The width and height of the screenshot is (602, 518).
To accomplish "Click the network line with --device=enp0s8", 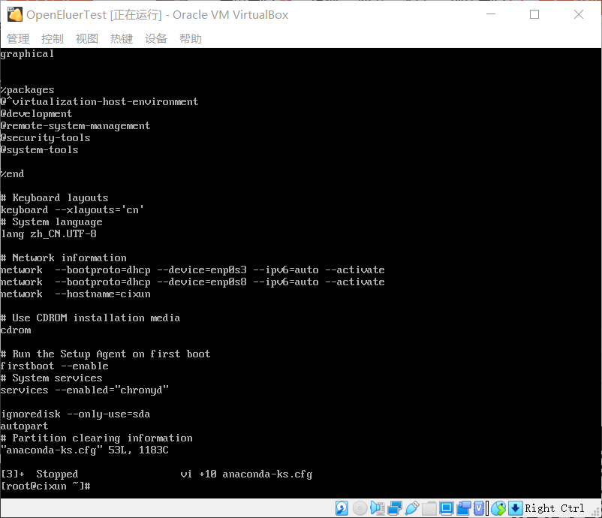I will [x=192, y=282].
